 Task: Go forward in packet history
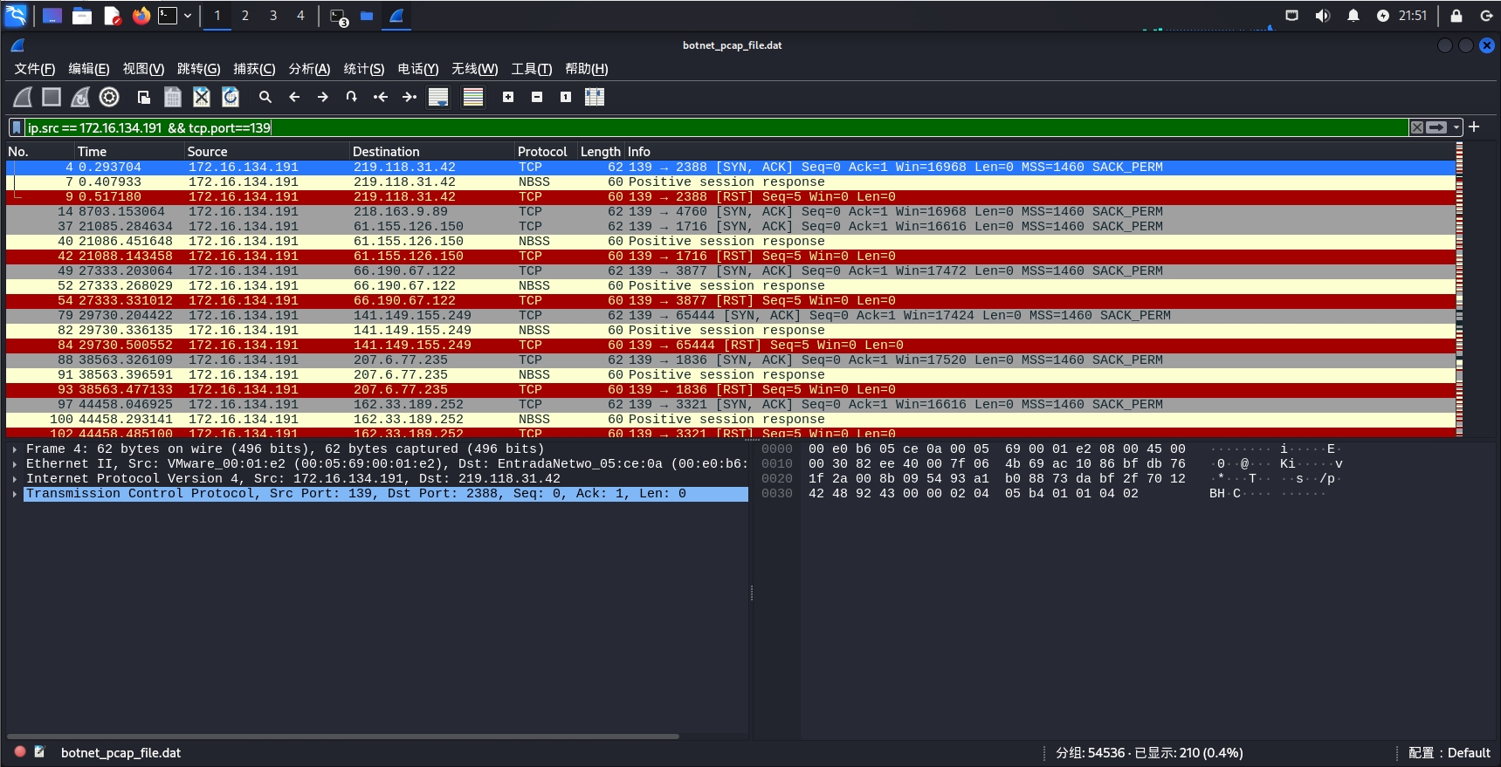pos(323,97)
